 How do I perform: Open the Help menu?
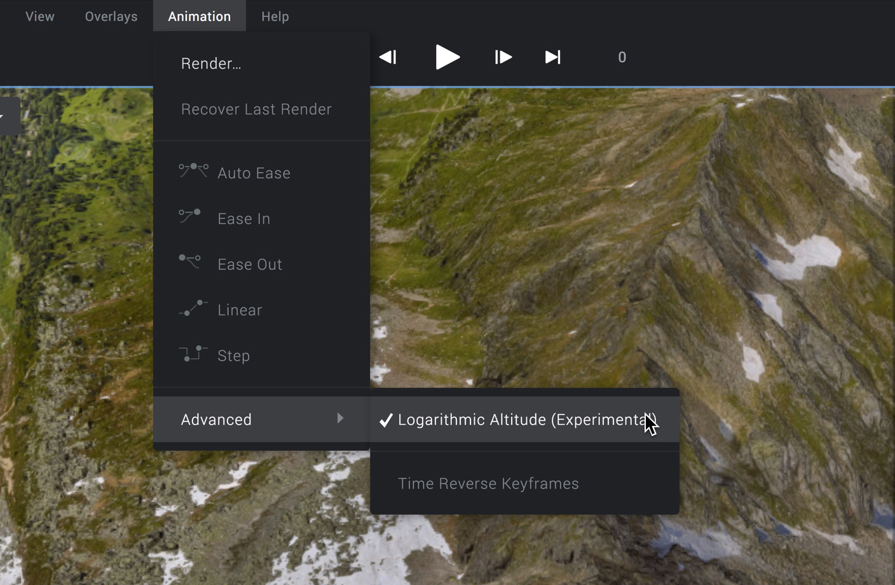pos(275,17)
